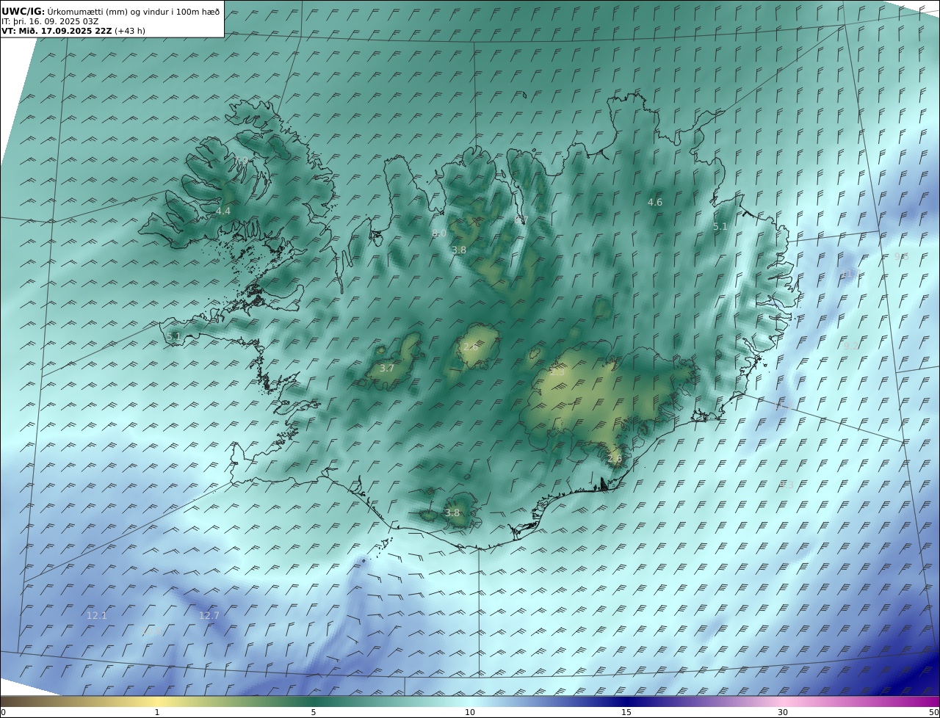Click the 3.7 value on the glacier
Viewport: 940px width, 718px height.
pos(387,368)
